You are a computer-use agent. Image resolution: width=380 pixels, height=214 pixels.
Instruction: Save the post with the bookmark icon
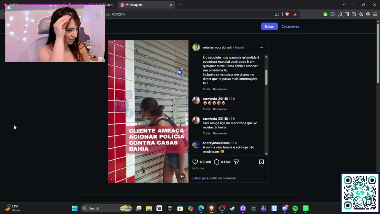coord(261,162)
